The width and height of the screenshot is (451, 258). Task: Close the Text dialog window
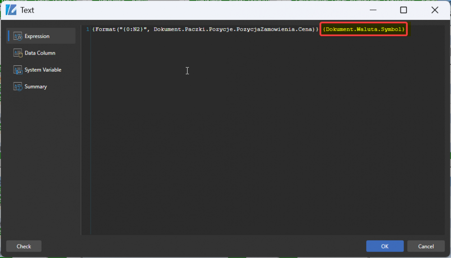pos(435,10)
